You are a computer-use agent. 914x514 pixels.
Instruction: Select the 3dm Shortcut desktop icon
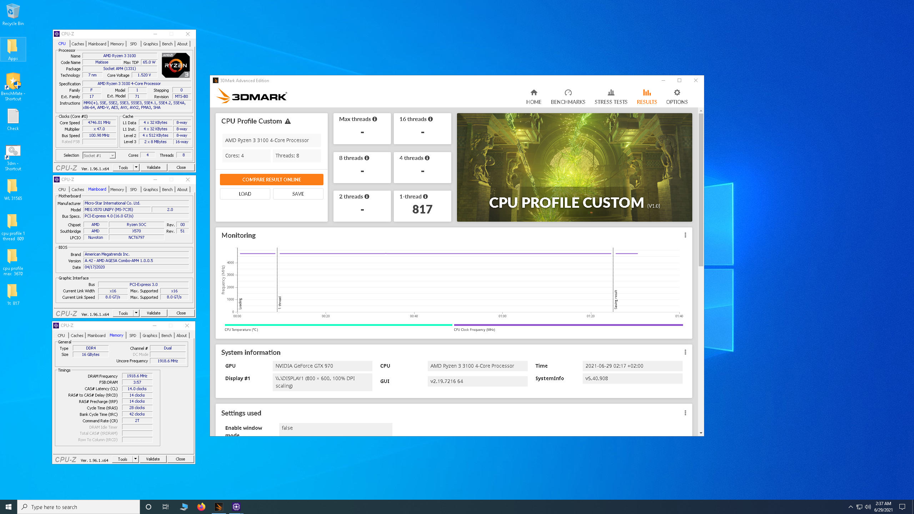point(13,157)
